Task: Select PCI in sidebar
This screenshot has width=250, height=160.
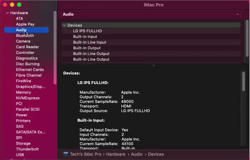Action: 19,104
